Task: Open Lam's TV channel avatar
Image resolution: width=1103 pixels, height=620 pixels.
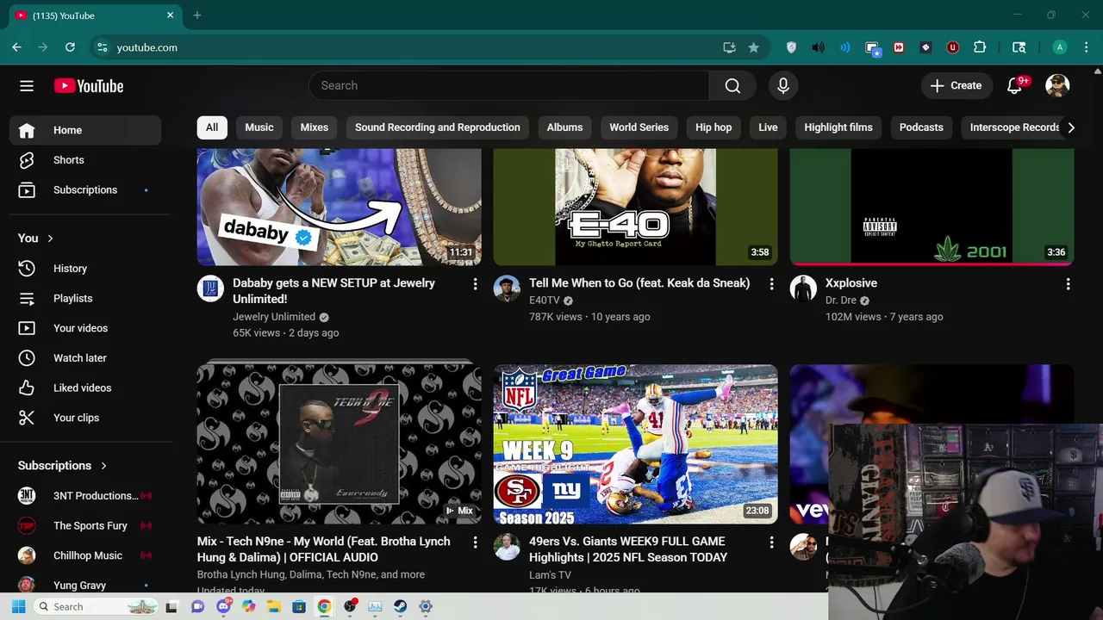Action: pos(507,547)
